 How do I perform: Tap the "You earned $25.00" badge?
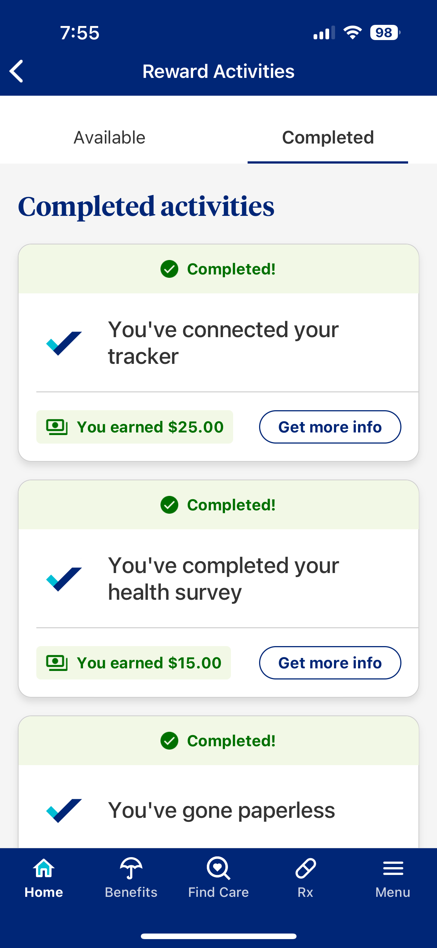click(135, 427)
